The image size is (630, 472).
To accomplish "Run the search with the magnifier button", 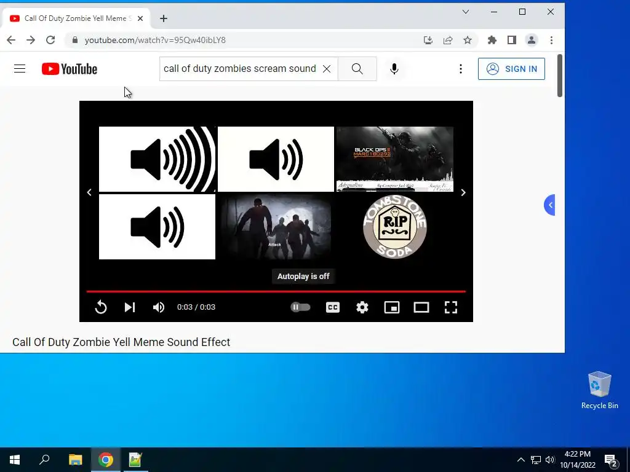I will [357, 69].
